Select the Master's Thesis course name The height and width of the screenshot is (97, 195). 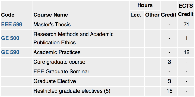pyautogui.click(x=52, y=25)
